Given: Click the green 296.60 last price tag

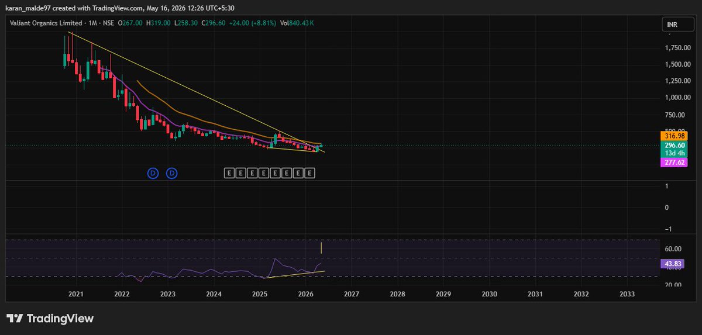Looking at the screenshot, I should point(675,145).
